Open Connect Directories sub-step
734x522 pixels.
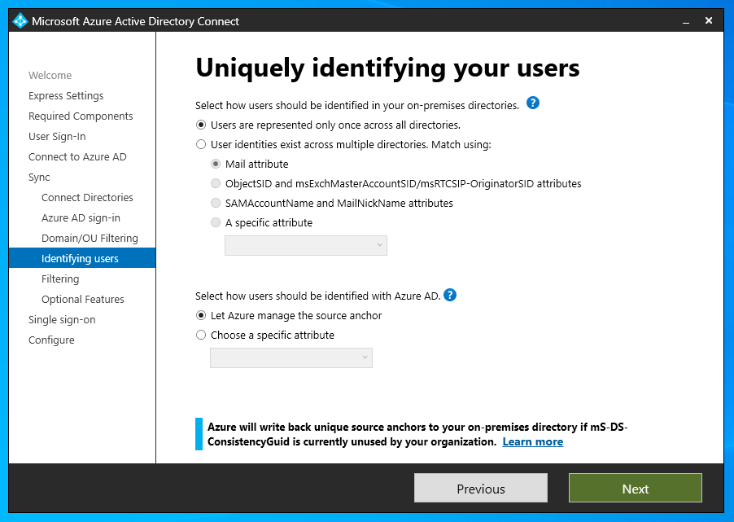coord(87,198)
